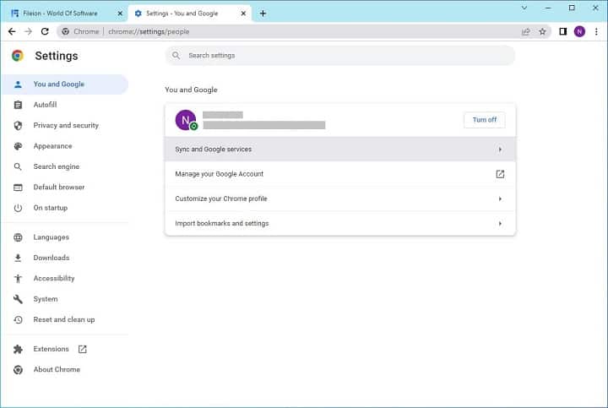Click the Appearance palette icon

click(x=18, y=146)
